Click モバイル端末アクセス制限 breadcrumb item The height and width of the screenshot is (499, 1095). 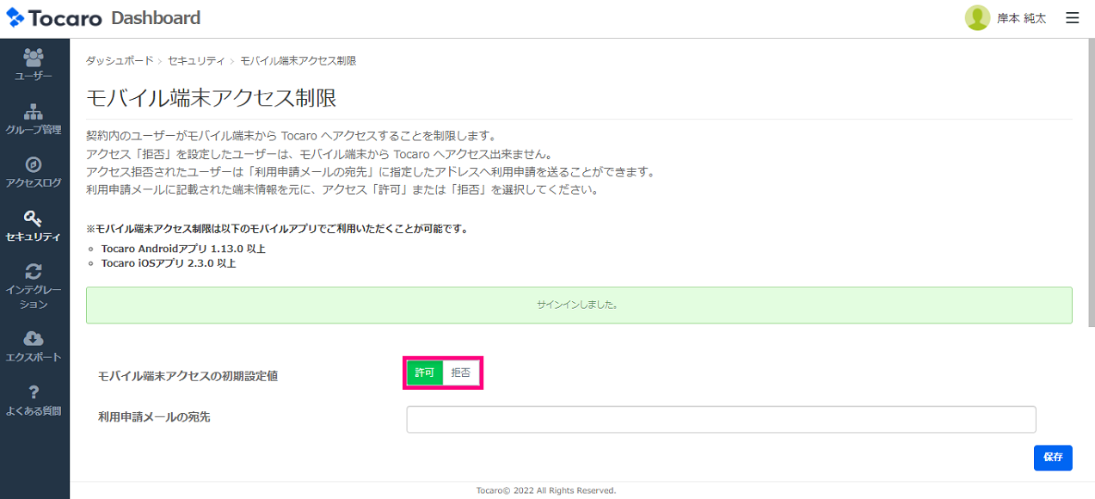click(x=298, y=61)
